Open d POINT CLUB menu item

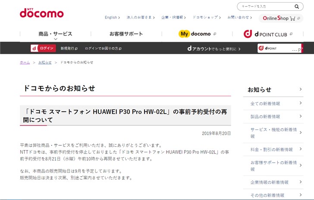point(268,34)
